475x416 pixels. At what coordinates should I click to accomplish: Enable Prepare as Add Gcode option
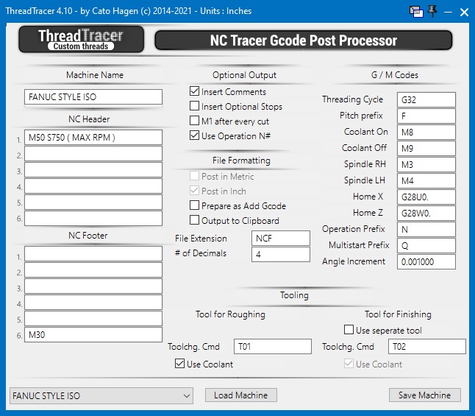(x=195, y=205)
